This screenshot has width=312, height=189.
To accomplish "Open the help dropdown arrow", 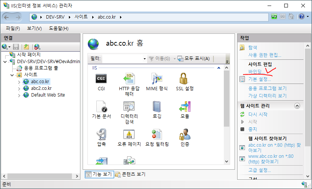I will (x=308, y=17).
